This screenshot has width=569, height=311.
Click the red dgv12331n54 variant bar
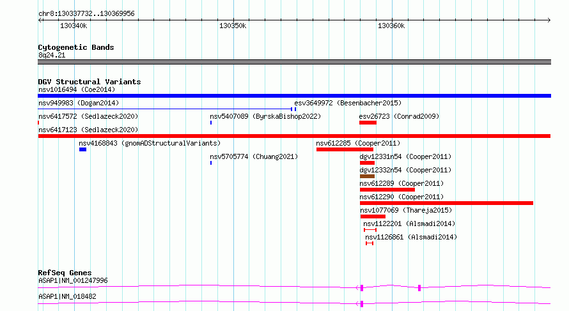367,163
